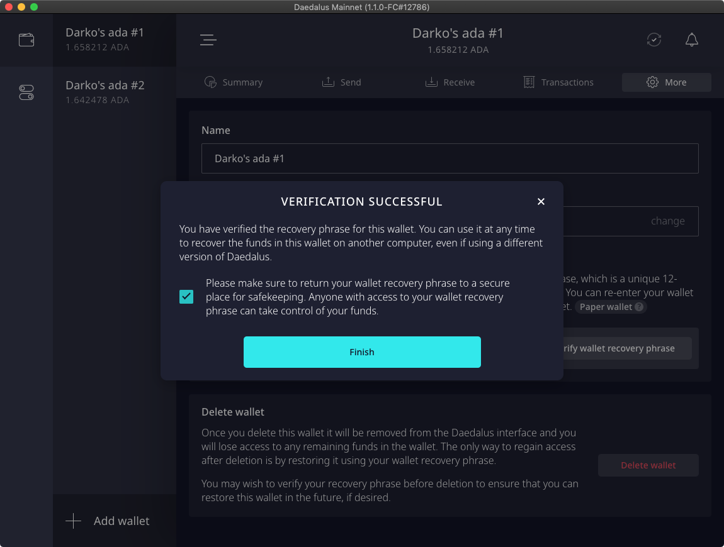This screenshot has height=547, width=724.
Task: Open the settings toggles sidebar icon
Action: tap(26, 93)
